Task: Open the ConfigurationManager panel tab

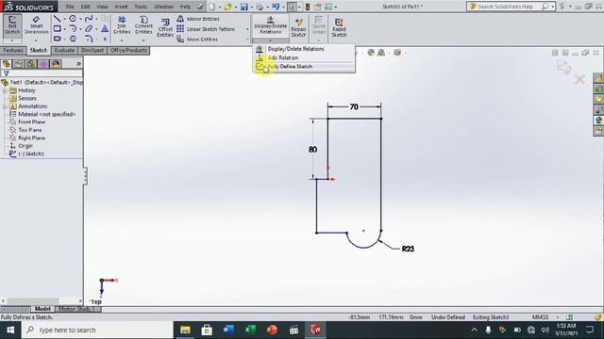Action: tap(31, 64)
